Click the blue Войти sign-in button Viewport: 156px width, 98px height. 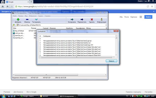pos(148,17)
